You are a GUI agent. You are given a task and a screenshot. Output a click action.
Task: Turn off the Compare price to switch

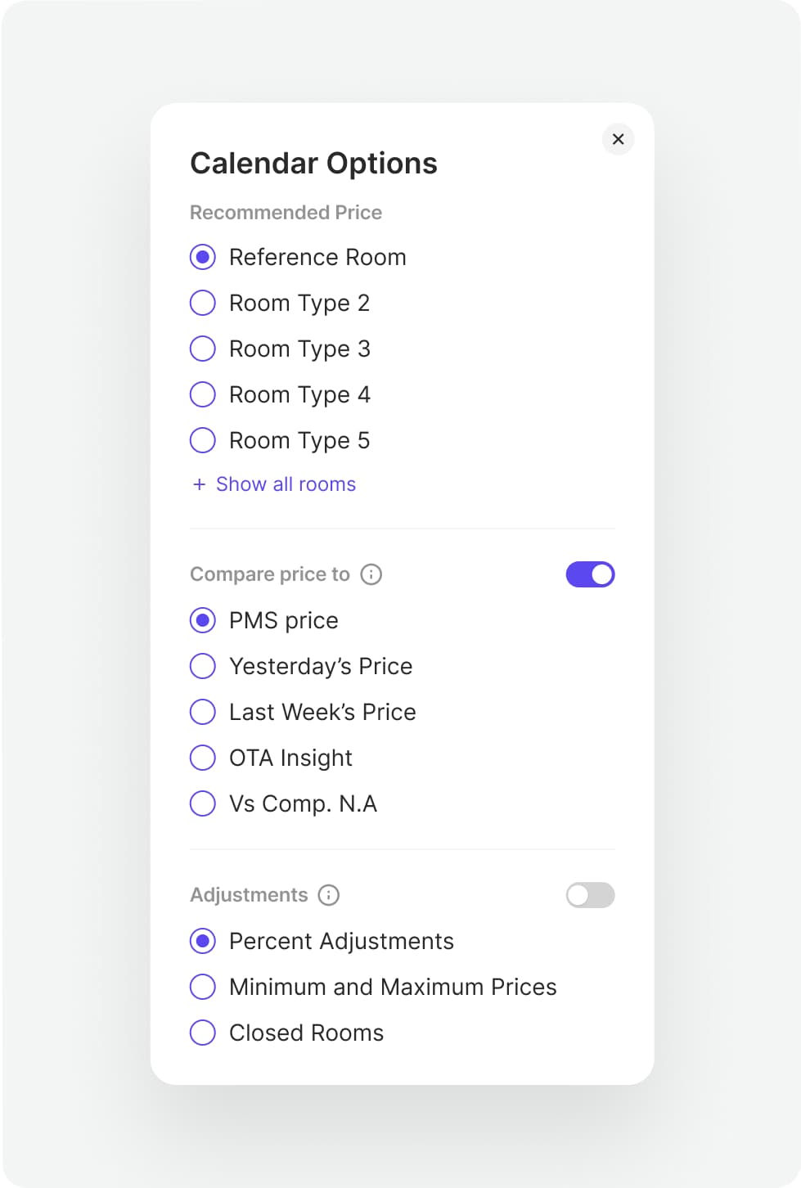pos(590,574)
